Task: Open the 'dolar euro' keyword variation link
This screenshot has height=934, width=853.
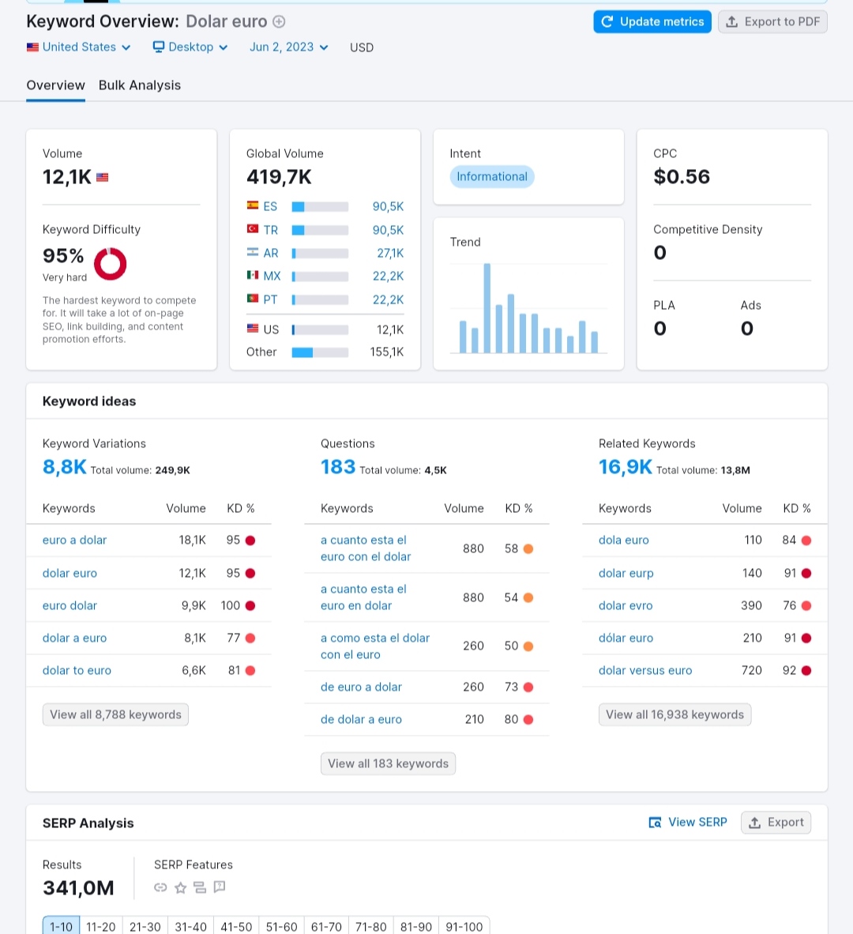Action: point(70,573)
